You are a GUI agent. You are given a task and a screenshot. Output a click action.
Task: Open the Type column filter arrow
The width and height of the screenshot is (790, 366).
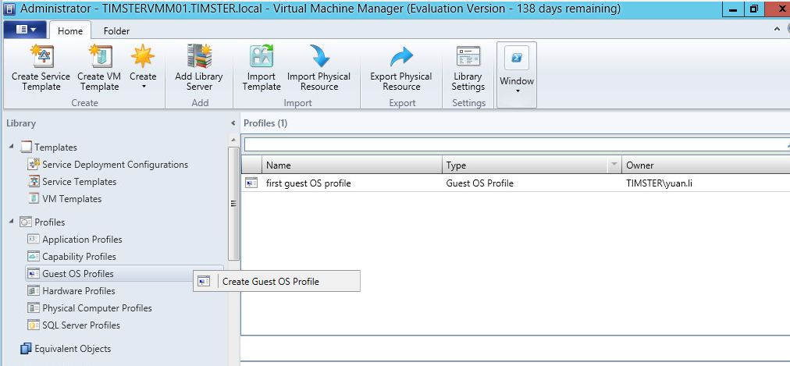(614, 165)
